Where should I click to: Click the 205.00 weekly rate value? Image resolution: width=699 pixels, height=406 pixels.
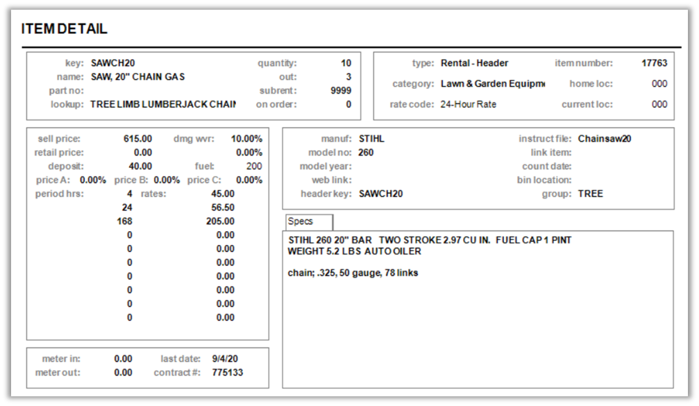pyautogui.click(x=220, y=221)
